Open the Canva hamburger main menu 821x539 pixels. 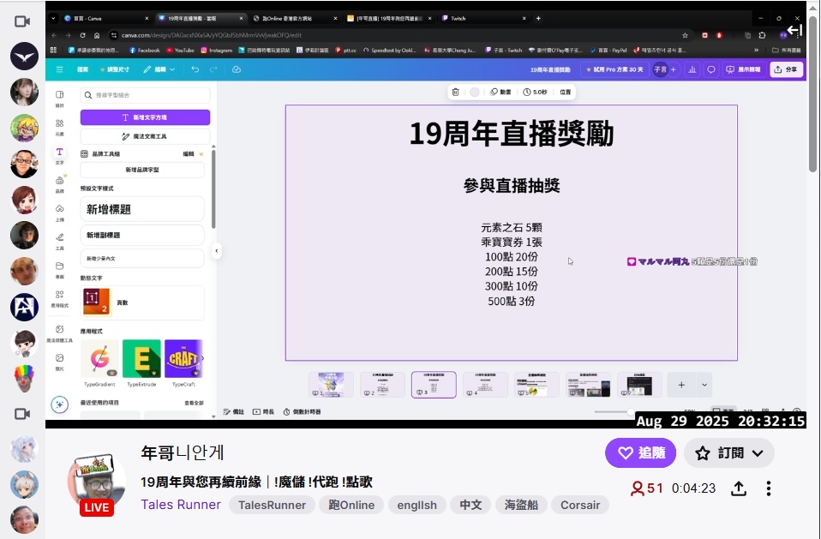coord(59,69)
